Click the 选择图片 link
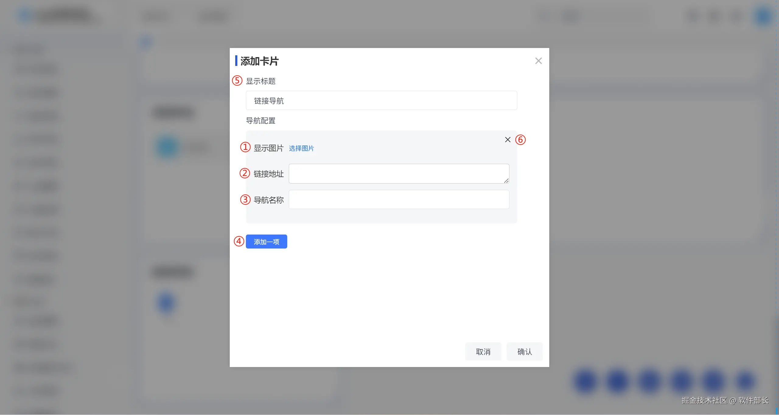 click(301, 148)
